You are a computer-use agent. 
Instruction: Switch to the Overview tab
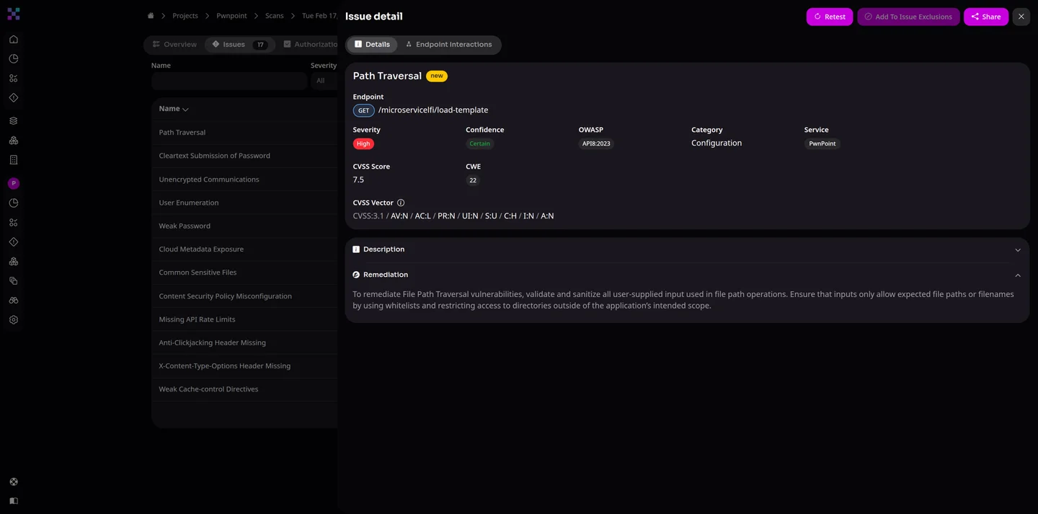pyautogui.click(x=174, y=45)
